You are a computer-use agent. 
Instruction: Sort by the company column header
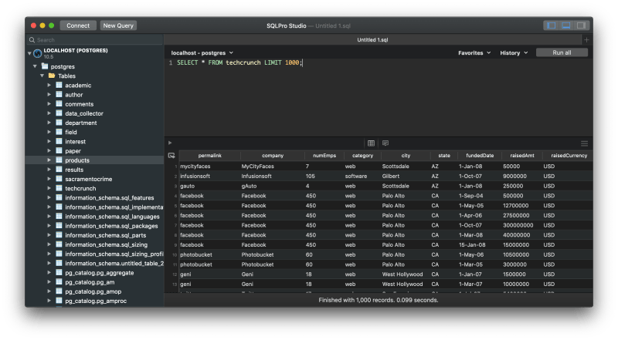(273, 156)
